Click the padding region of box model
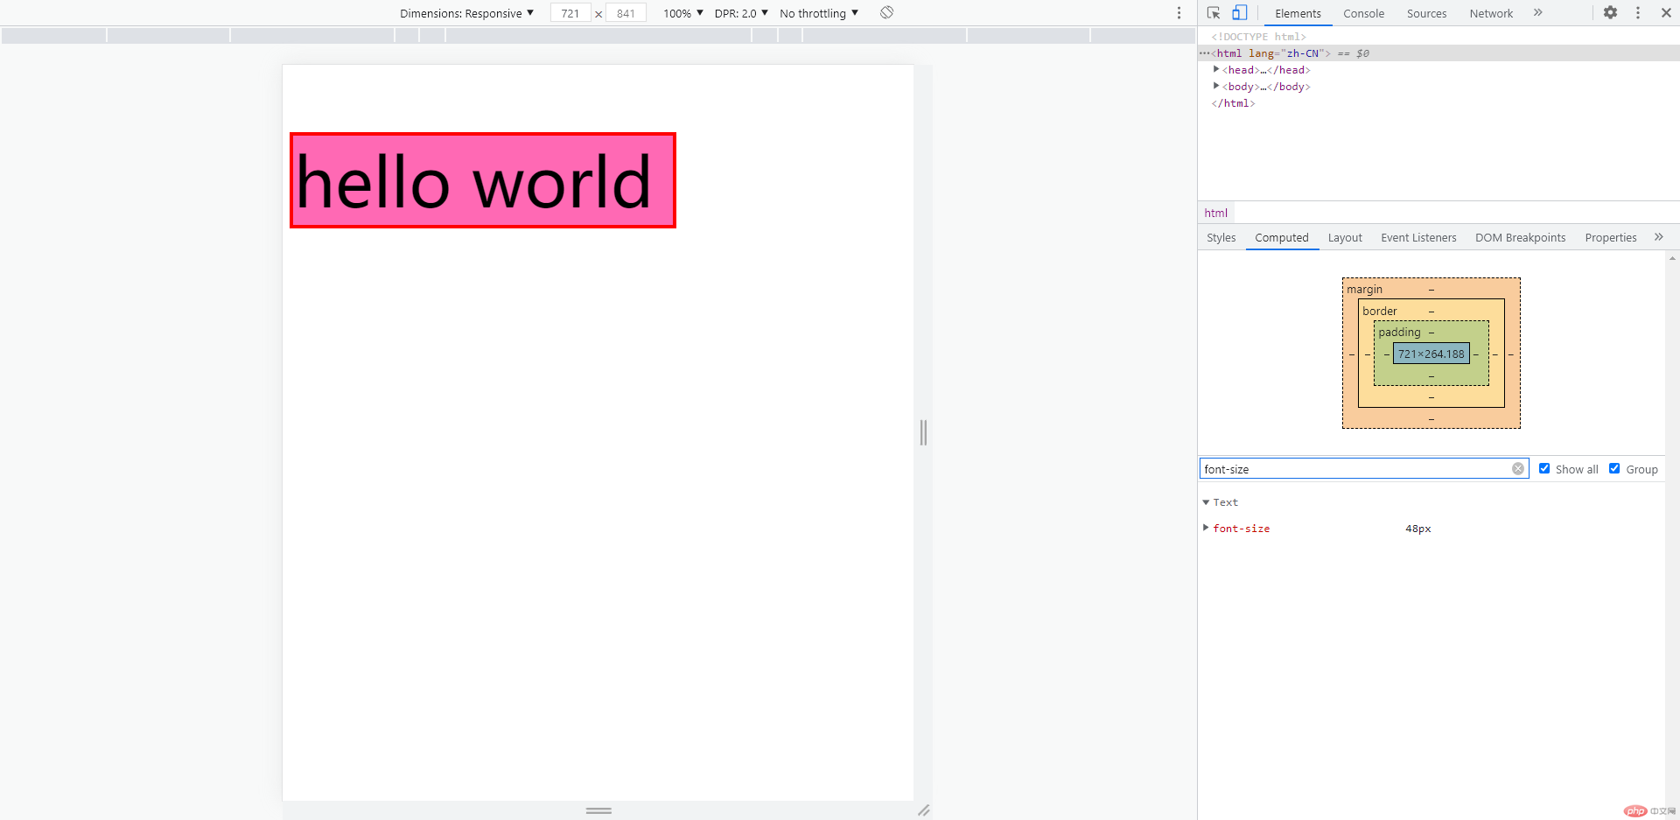 click(1431, 331)
